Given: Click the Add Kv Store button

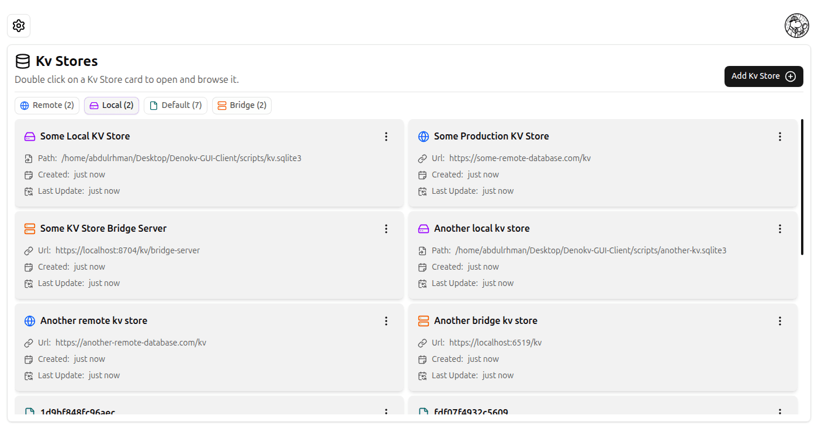Looking at the screenshot, I should coord(764,76).
